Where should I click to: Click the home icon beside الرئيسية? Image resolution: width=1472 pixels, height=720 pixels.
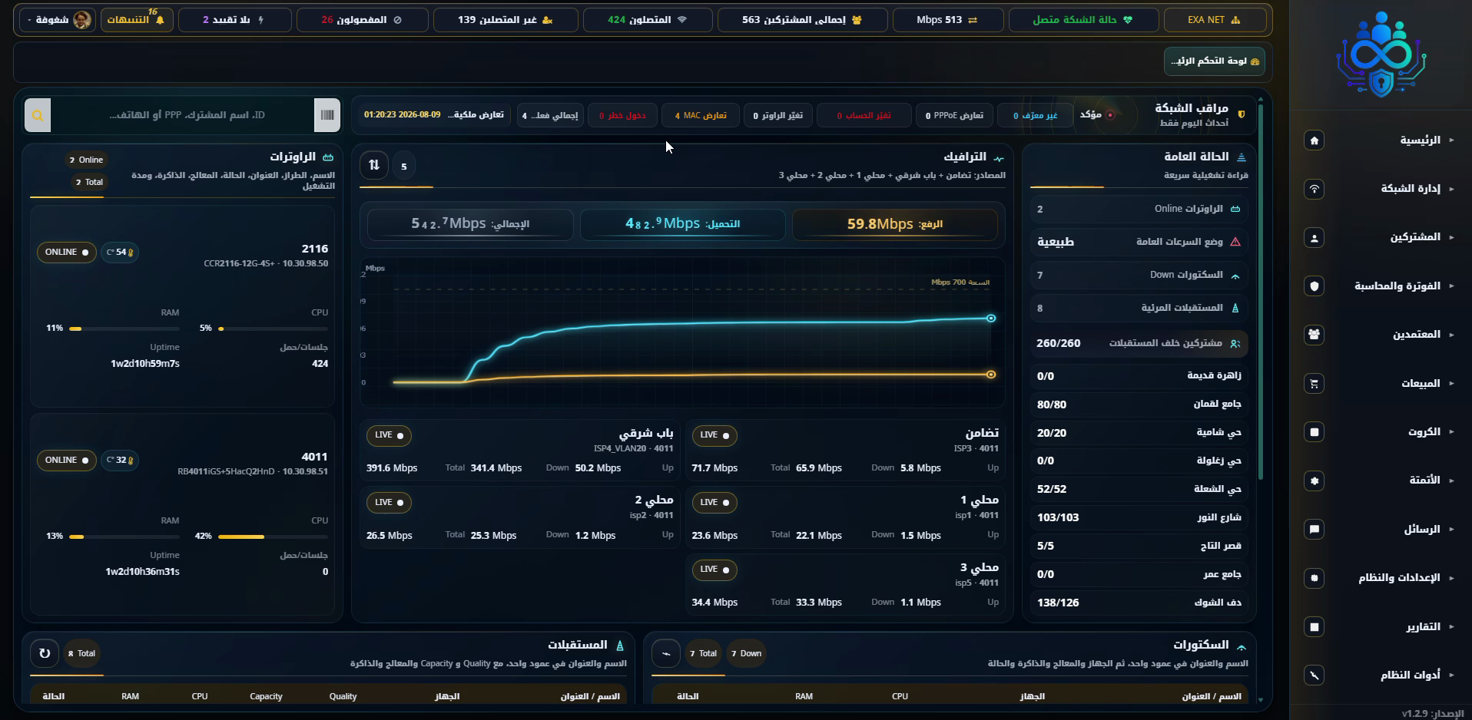point(1314,140)
